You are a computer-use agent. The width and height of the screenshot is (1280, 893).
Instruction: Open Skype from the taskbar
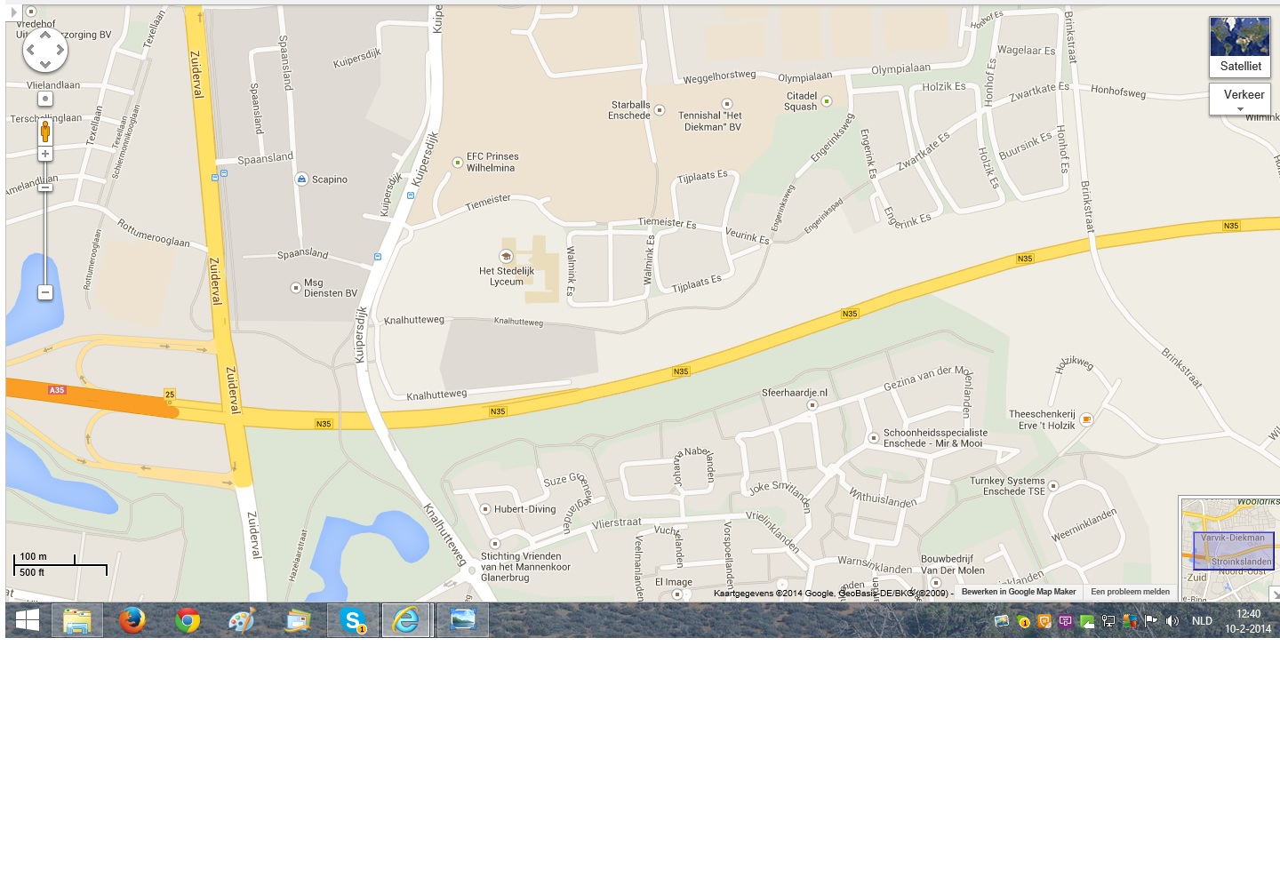(353, 620)
